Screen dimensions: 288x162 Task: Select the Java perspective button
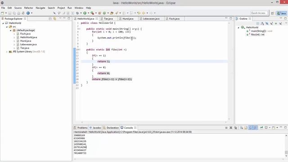point(282,13)
